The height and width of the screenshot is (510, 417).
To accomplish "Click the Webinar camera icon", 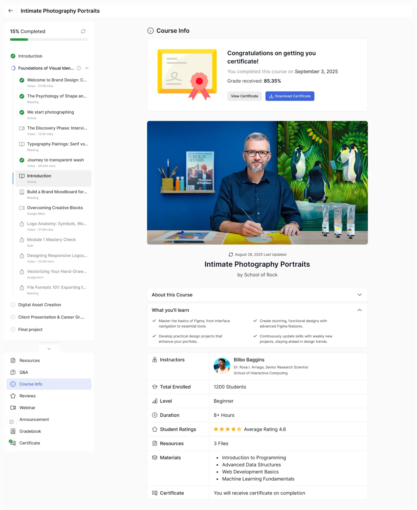I will (13, 408).
